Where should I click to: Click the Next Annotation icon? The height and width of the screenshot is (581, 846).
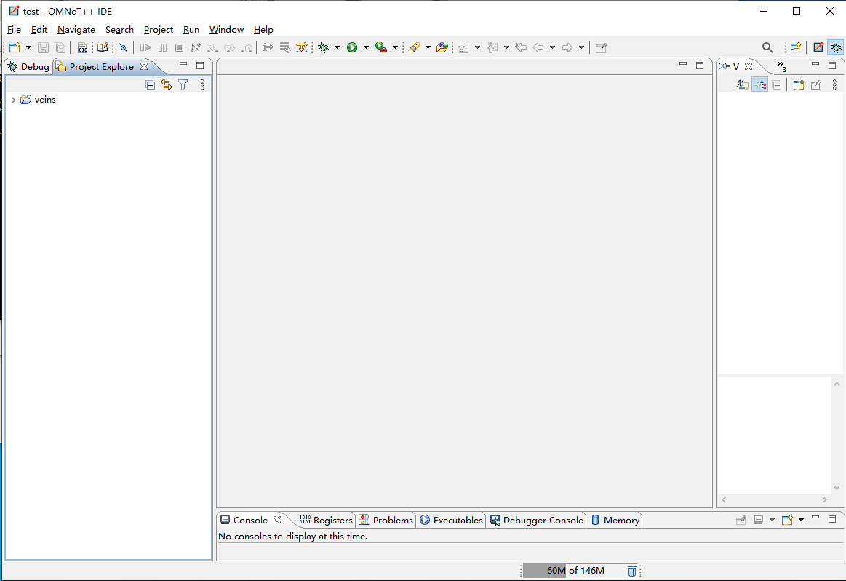pyautogui.click(x=463, y=47)
